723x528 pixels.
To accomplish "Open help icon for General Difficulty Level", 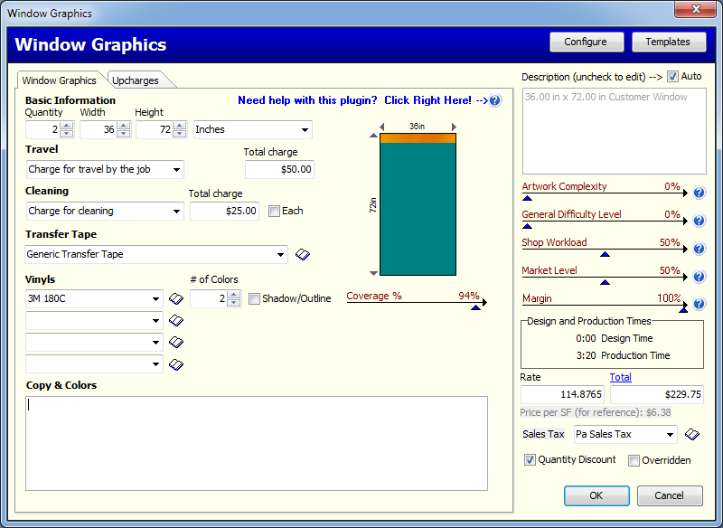I will [x=699, y=221].
